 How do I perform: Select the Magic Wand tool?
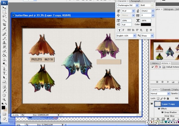(4, 20)
